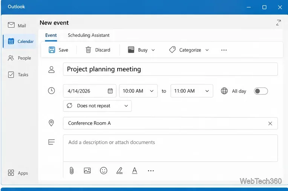This screenshot has height=191, width=288.
Task: Open the calendar date picker icon
Action: [x=110, y=91]
